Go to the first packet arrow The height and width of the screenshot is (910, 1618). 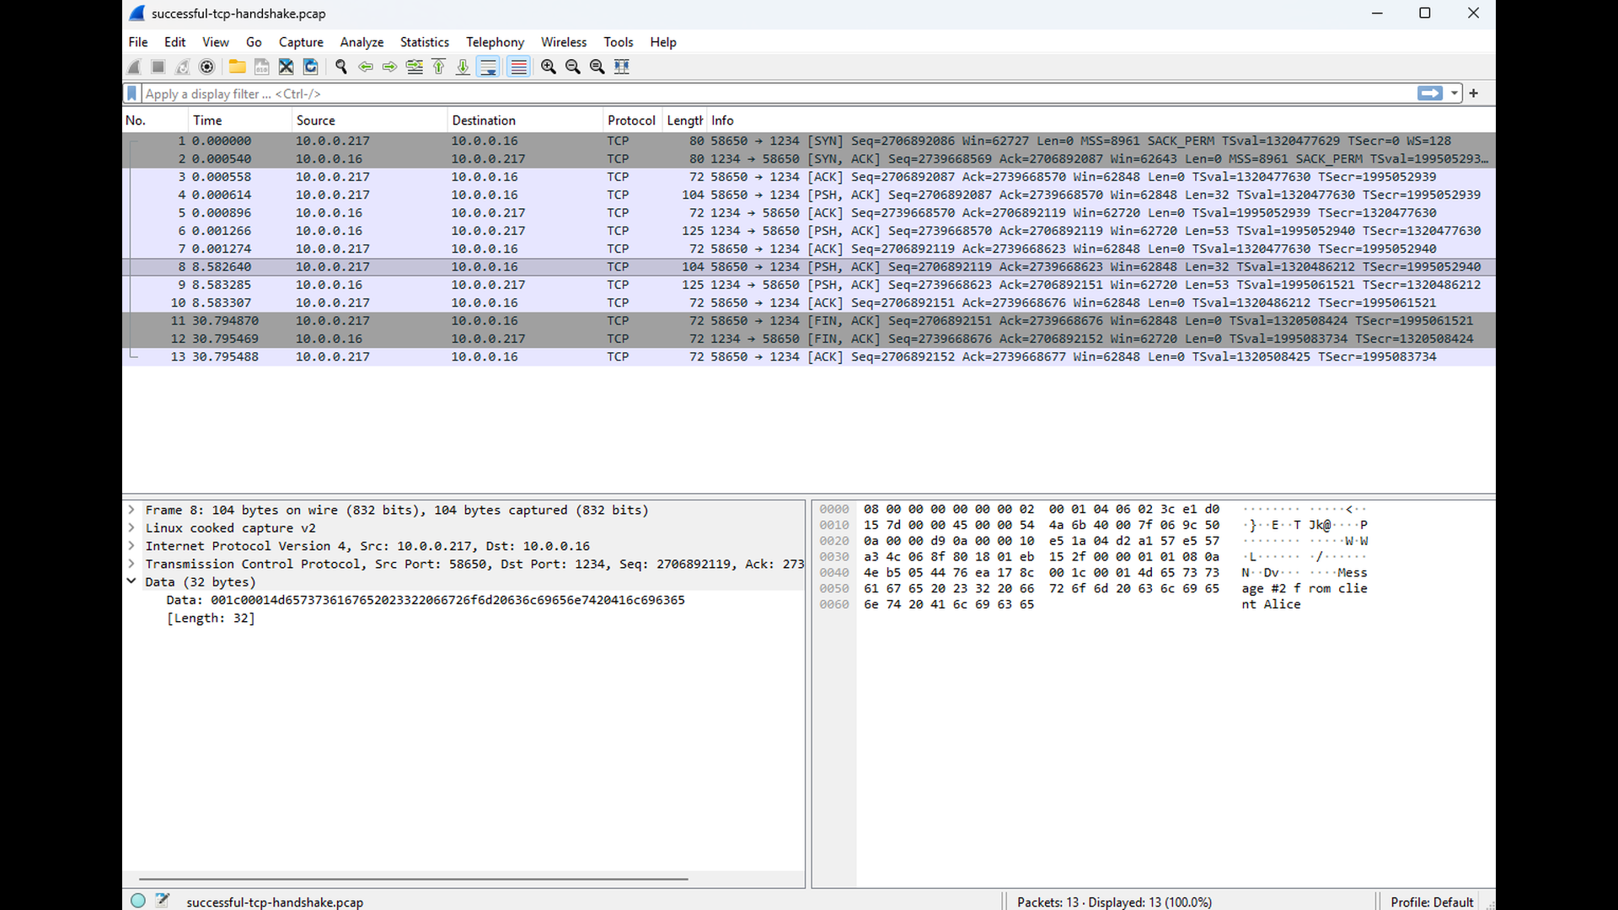(x=438, y=67)
